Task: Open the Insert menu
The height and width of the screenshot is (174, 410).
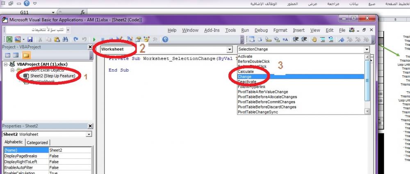Action: click(x=298, y=30)
